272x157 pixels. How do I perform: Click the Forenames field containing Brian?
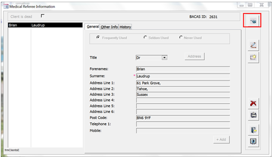tap(183, 69)
